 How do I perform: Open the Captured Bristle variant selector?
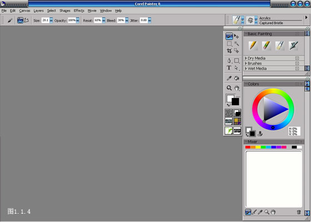252,20
